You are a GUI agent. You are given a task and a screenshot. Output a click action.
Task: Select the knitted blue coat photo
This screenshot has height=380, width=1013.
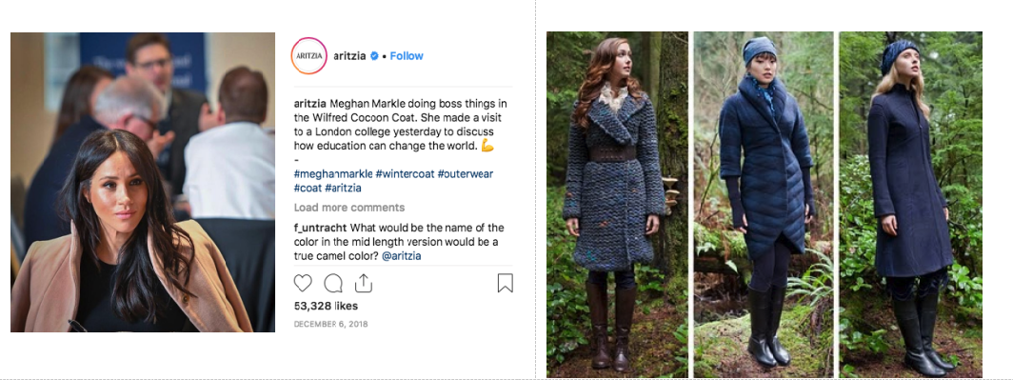point(617,204)
